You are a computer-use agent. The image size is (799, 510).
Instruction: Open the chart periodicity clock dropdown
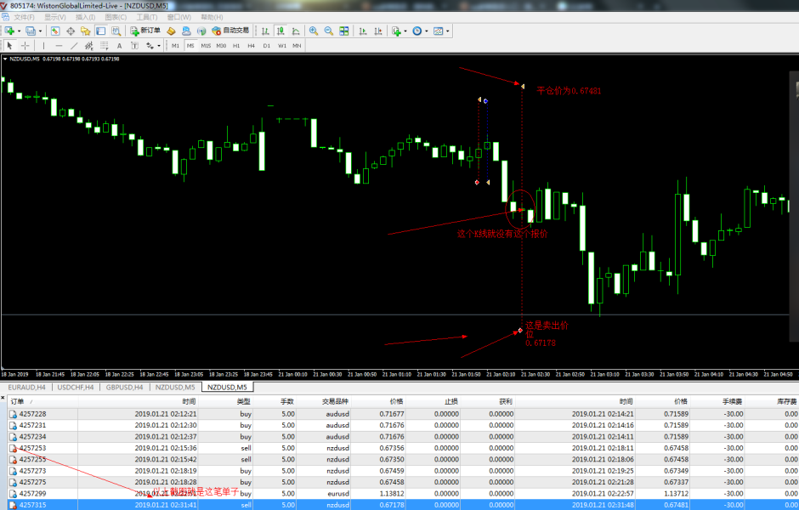(427, 31)
